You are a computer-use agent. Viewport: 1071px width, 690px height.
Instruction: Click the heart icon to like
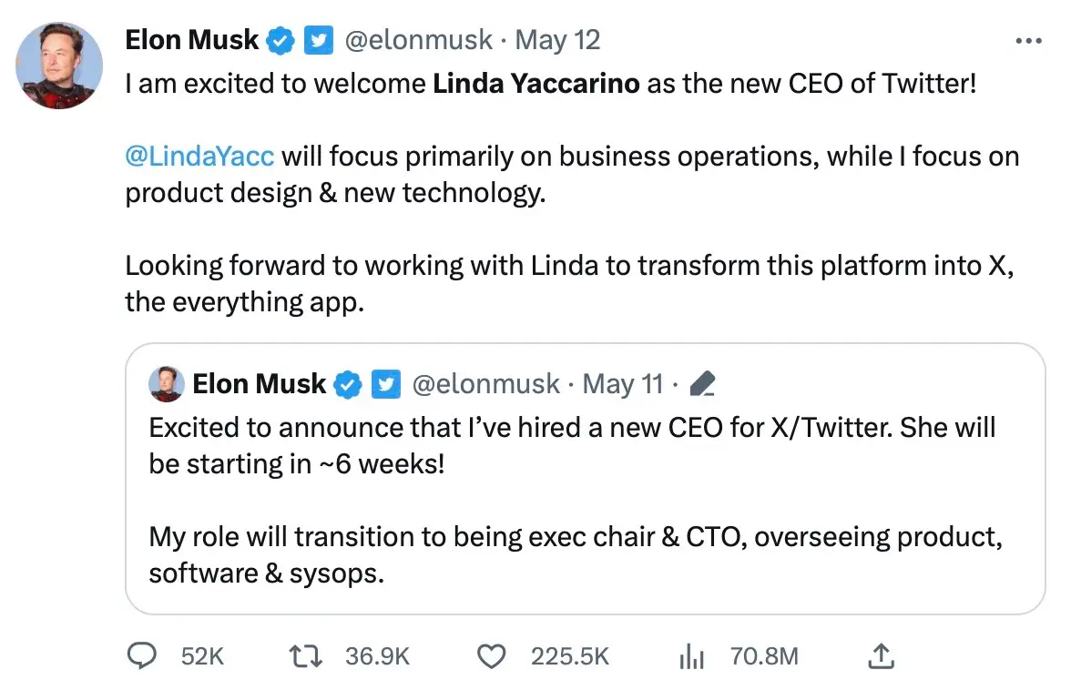(x=492, y=655)
